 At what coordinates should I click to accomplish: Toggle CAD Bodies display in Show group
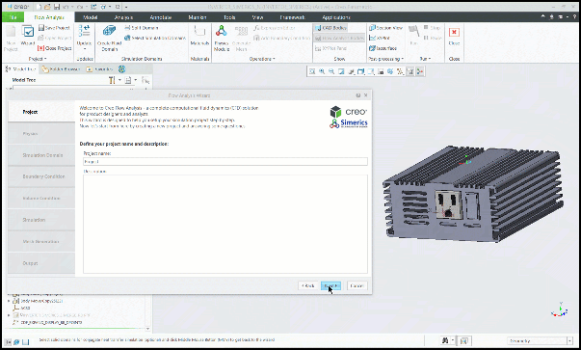[x=330, y=28]
